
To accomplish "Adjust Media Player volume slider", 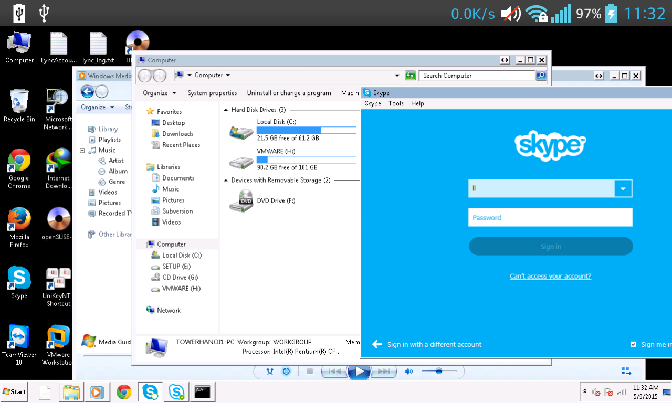I will click(x=439, y=371).
